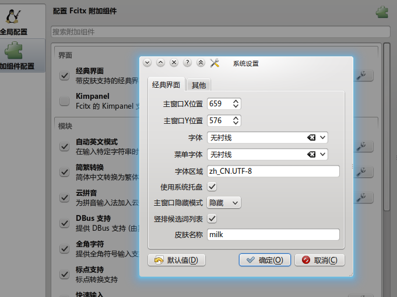Toggle the 自动英文模式 checkbox
Screen dimensions: 397x297
64,146
